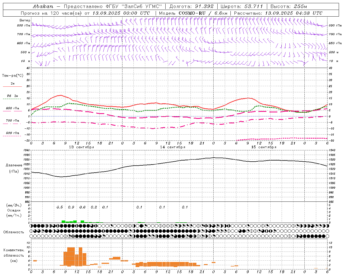Click the "(км)" unit under convective cloudiness
This screenshot has height=274, width=343.
[x=14, y=260]
